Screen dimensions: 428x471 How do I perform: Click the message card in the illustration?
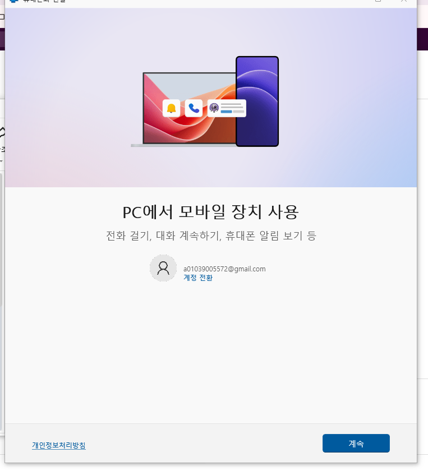pyautogui.click(x=227, y=108)
